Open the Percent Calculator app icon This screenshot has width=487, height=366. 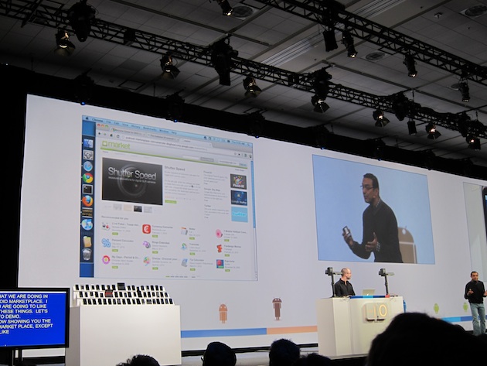pyautogui.click(x=106, y=243)
